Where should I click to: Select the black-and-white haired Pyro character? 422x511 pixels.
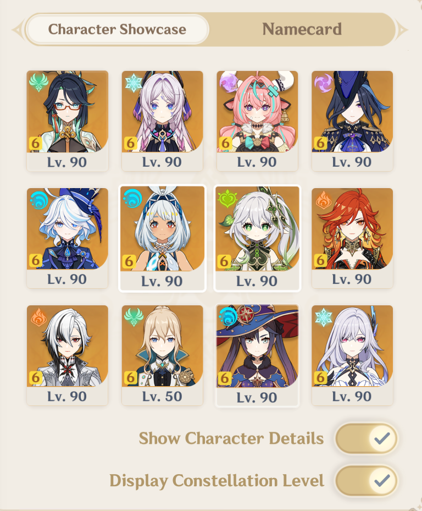68,355
